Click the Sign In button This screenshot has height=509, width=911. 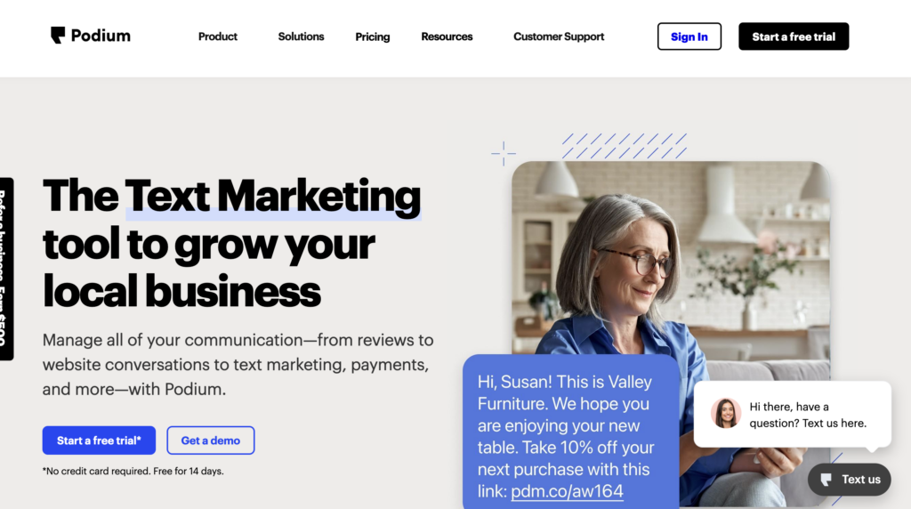pos(689,36)
